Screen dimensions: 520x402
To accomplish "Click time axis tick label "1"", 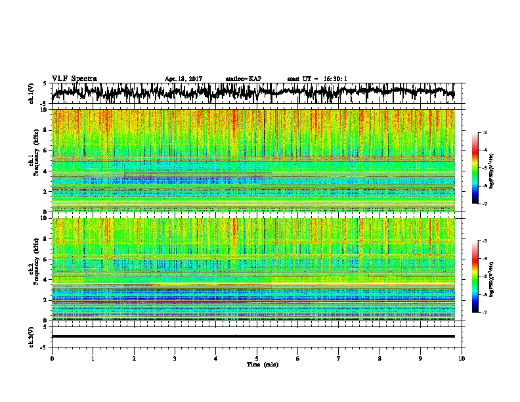I will coord(93,358).
